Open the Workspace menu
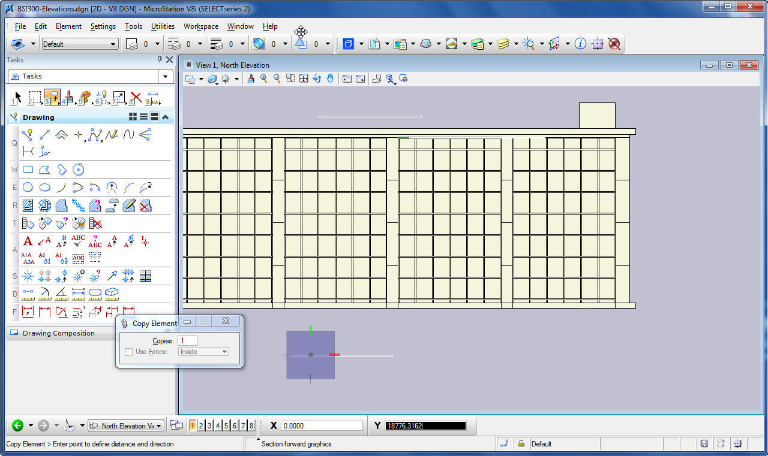768x456 pixels. coord(201,26)
